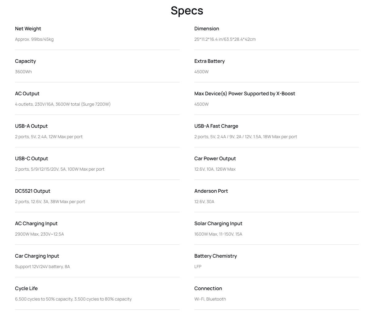Select the 'Approx. 99lbs/45kg' weight value
The width and height of the screenshot is (374, 318).
34,39
